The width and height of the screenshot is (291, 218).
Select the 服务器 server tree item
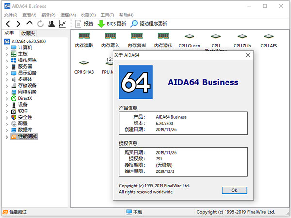(21, 67)
